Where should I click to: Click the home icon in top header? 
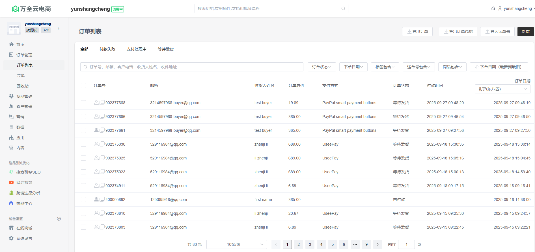pos(493,8)
